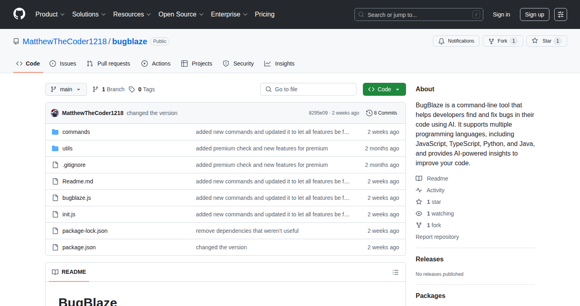Click the eye icon next to 1 watching

coord(419,214)
